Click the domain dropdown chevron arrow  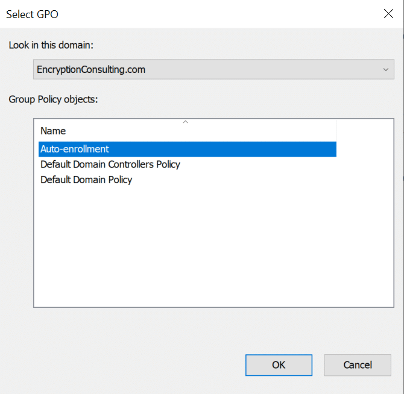pos(386,70)
